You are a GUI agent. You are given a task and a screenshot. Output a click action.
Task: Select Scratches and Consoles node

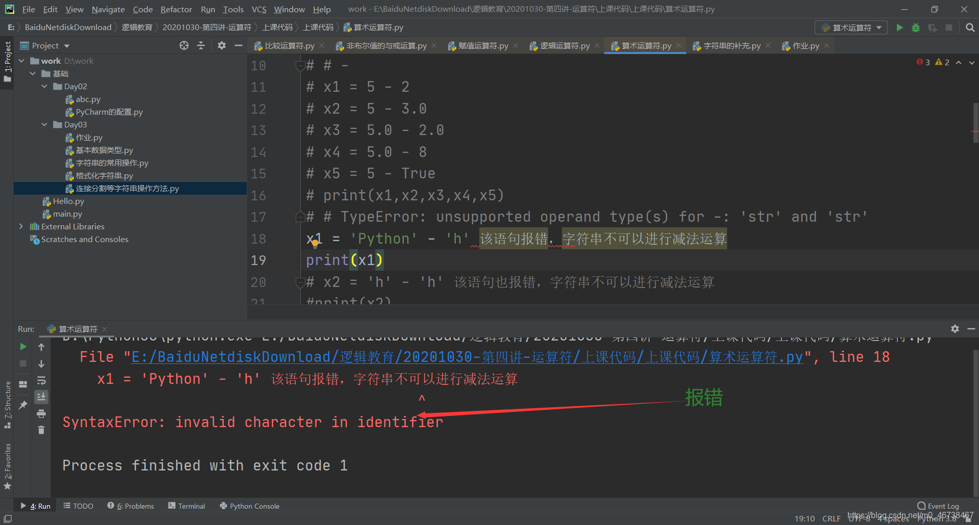85,239
